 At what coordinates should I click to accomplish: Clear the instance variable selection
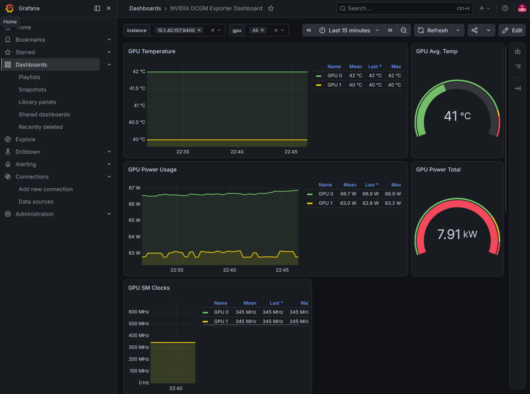pyautogui.click(x=213, y=30)
